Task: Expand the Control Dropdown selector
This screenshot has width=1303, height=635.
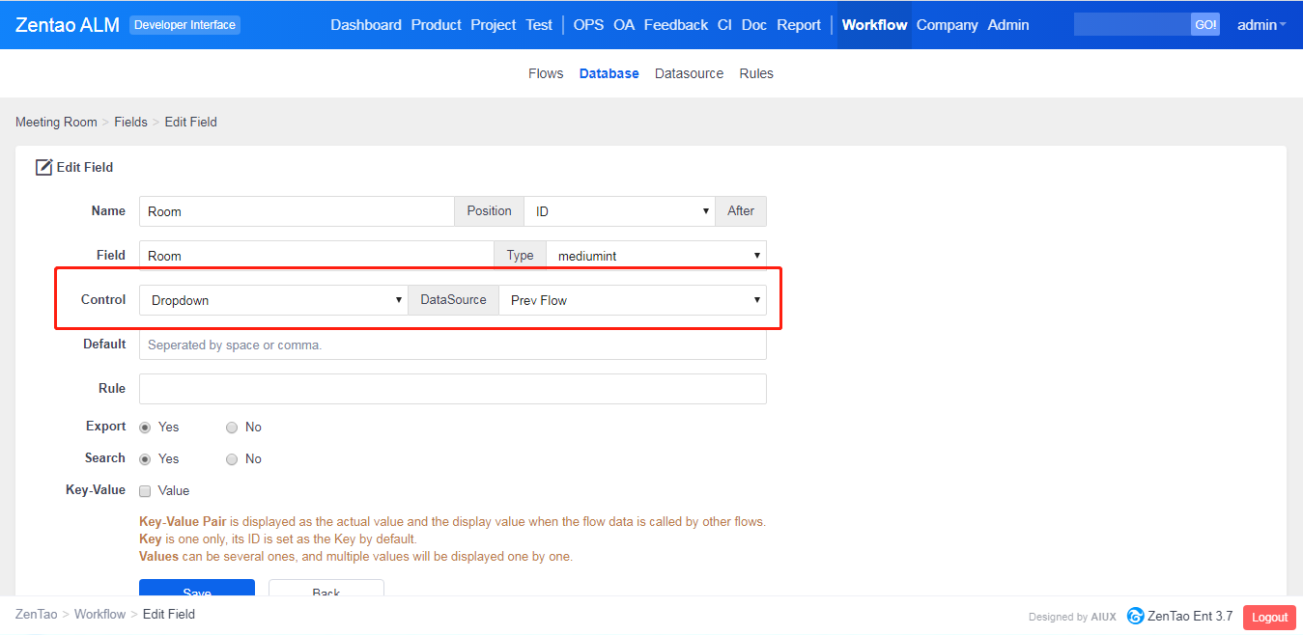Action: tap(273, 300)
